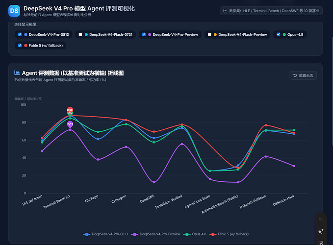Click the DS logo icon
The image size is (333, 245).
click(14, 11)
